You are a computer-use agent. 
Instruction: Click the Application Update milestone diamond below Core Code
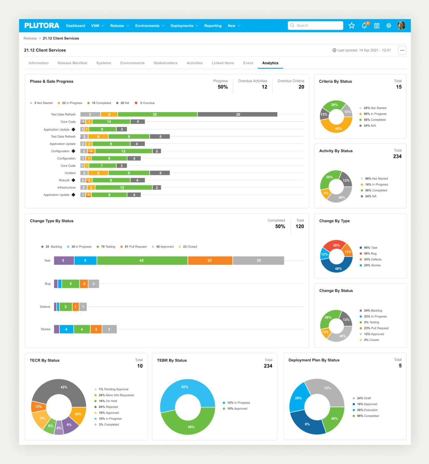click(73, 130)
